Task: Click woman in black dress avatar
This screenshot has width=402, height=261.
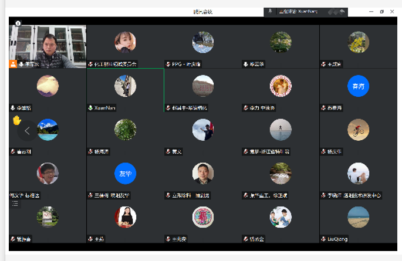Action: tap(125, 217)
